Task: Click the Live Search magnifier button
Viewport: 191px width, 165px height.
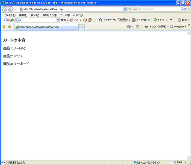Action: (x=184, y=9)
